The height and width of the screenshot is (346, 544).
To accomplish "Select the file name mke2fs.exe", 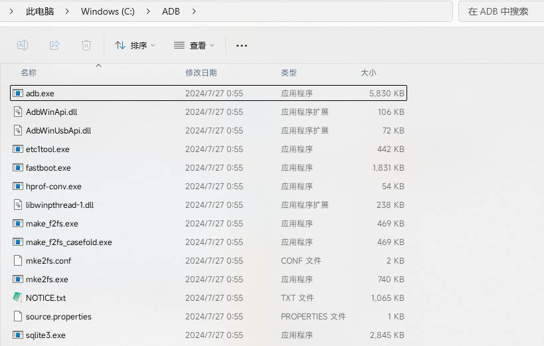I will pyautogui.click(x=47, y=280).
